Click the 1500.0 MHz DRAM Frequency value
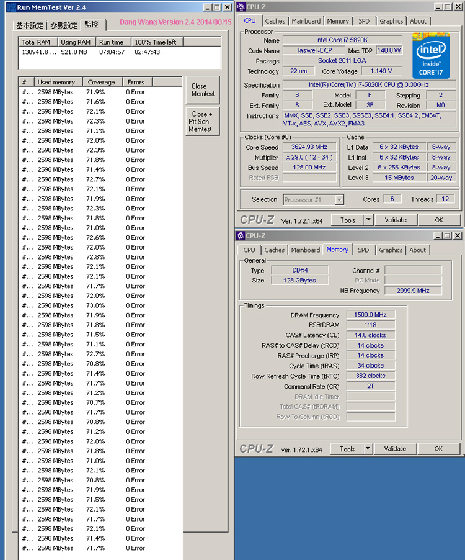The height and width of the screenshot is (560, 465). click(371, 315)
